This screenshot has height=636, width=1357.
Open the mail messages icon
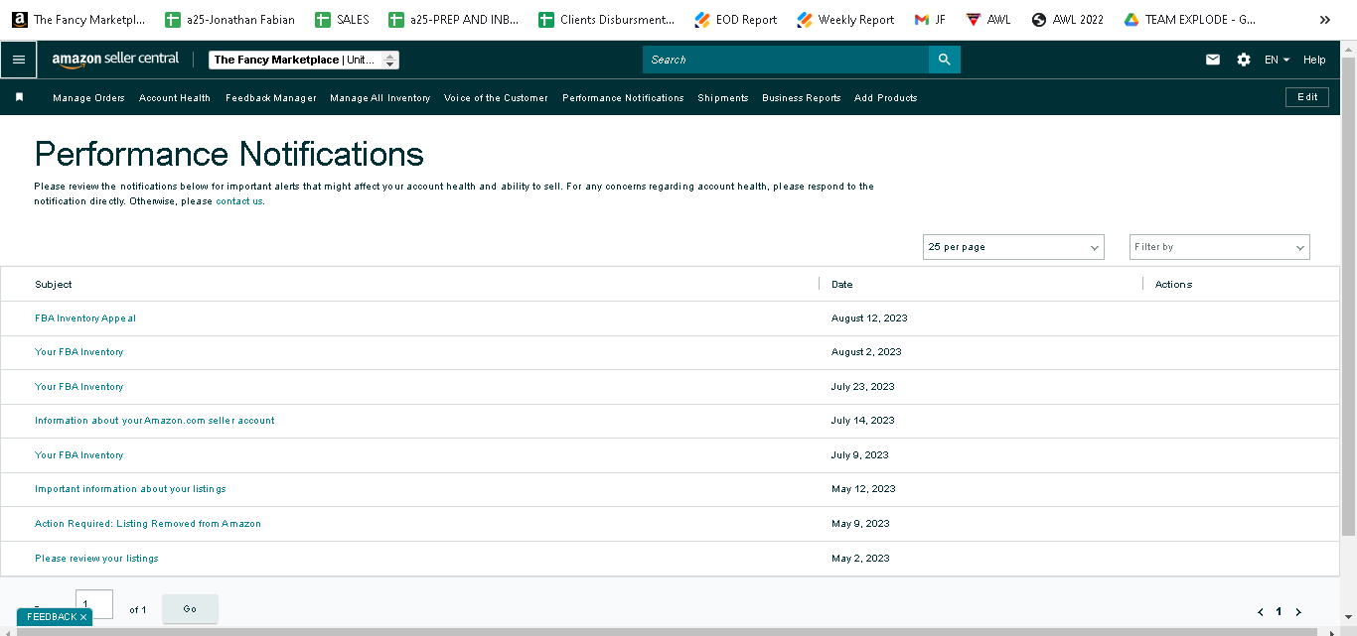[1213, 60]
